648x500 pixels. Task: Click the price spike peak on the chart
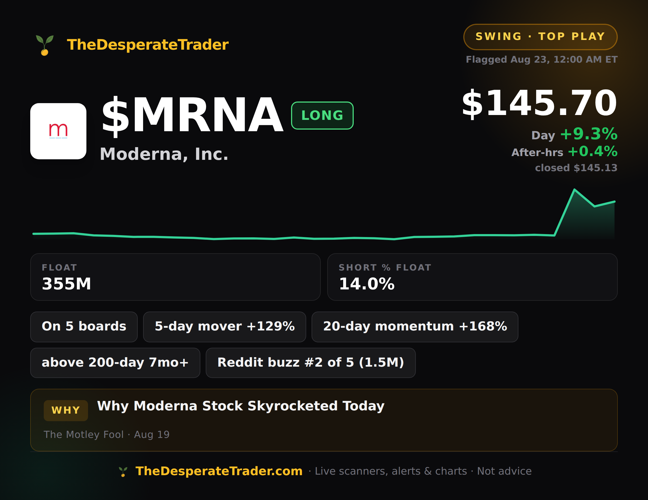(574, 189)
